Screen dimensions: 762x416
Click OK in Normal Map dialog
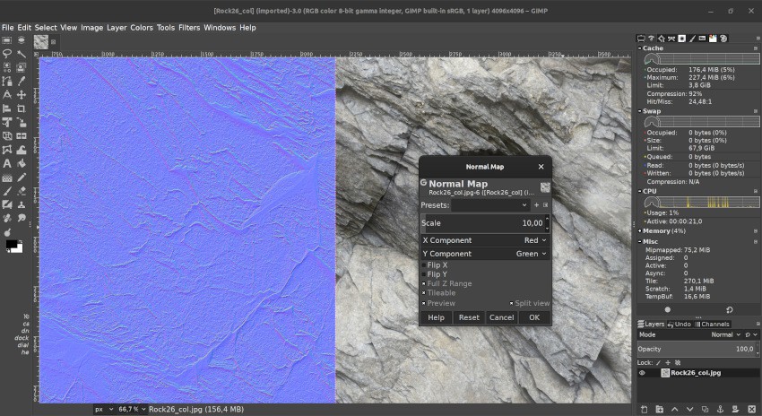tap(533, 317)
